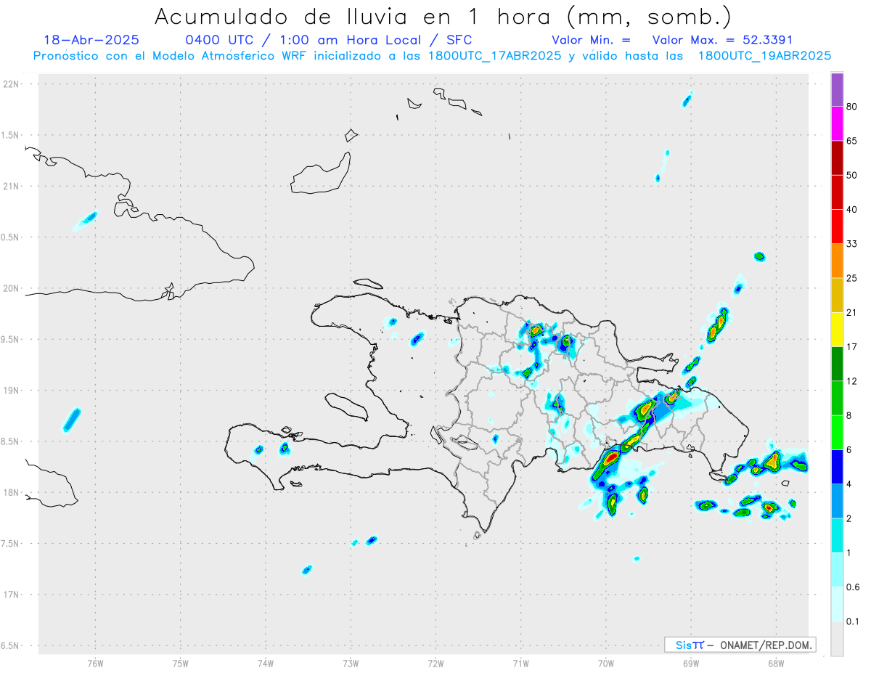The image size is (871, 673).
Task: Click the '0400 UTC / 1:00 am Hora Local / SFC' text
Action: tap(329, 41)
